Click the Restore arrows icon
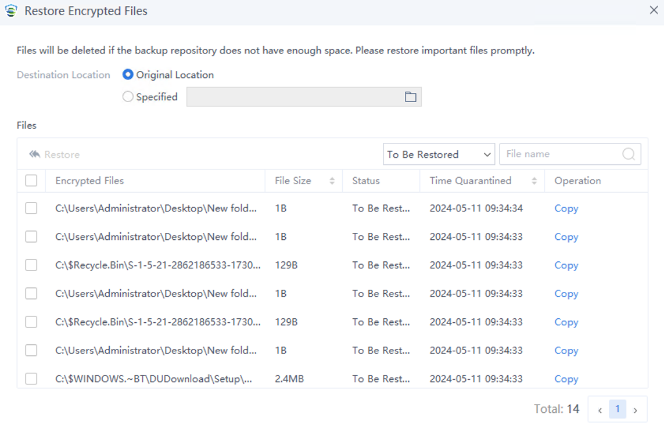664x425 pixels. coord(35,154)
